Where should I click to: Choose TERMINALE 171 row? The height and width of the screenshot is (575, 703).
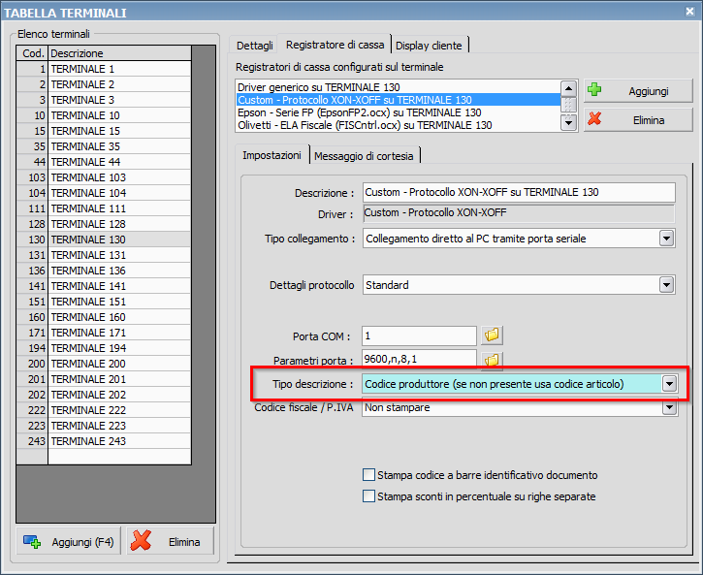pos(104,333)
